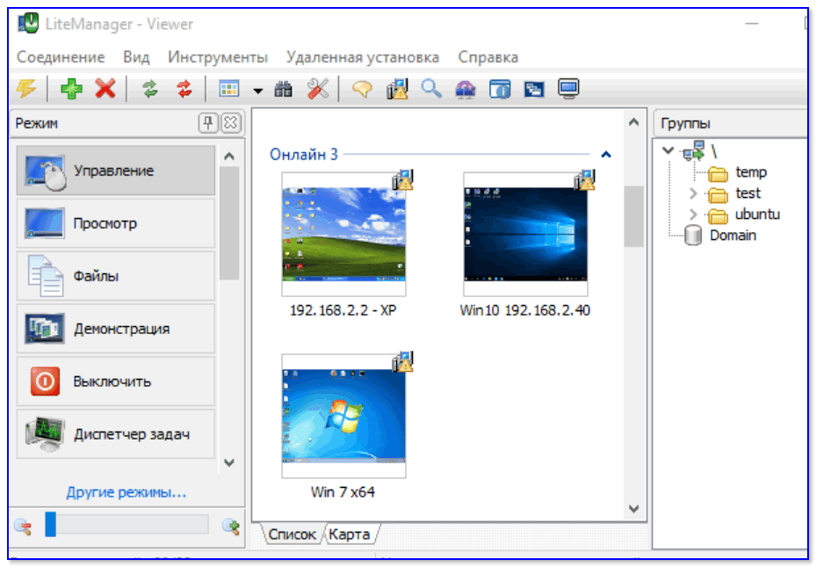816x567 pixels.
Task: Select the Управление mode
Action: [115, 171]
